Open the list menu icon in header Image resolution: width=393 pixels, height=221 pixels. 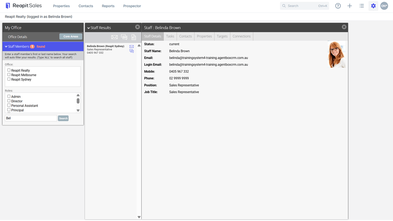tap(362, 6)
